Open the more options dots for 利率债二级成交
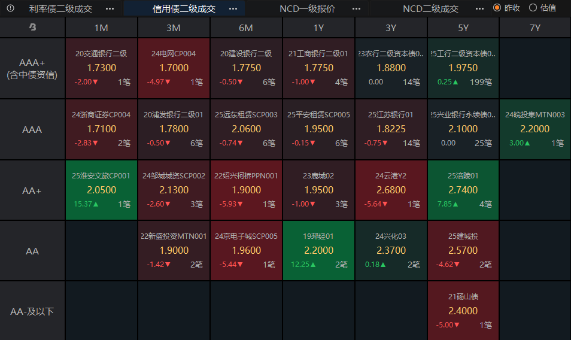Image resolution: width=571 pixels, height=340 pixels. click(x=110, y=9)
